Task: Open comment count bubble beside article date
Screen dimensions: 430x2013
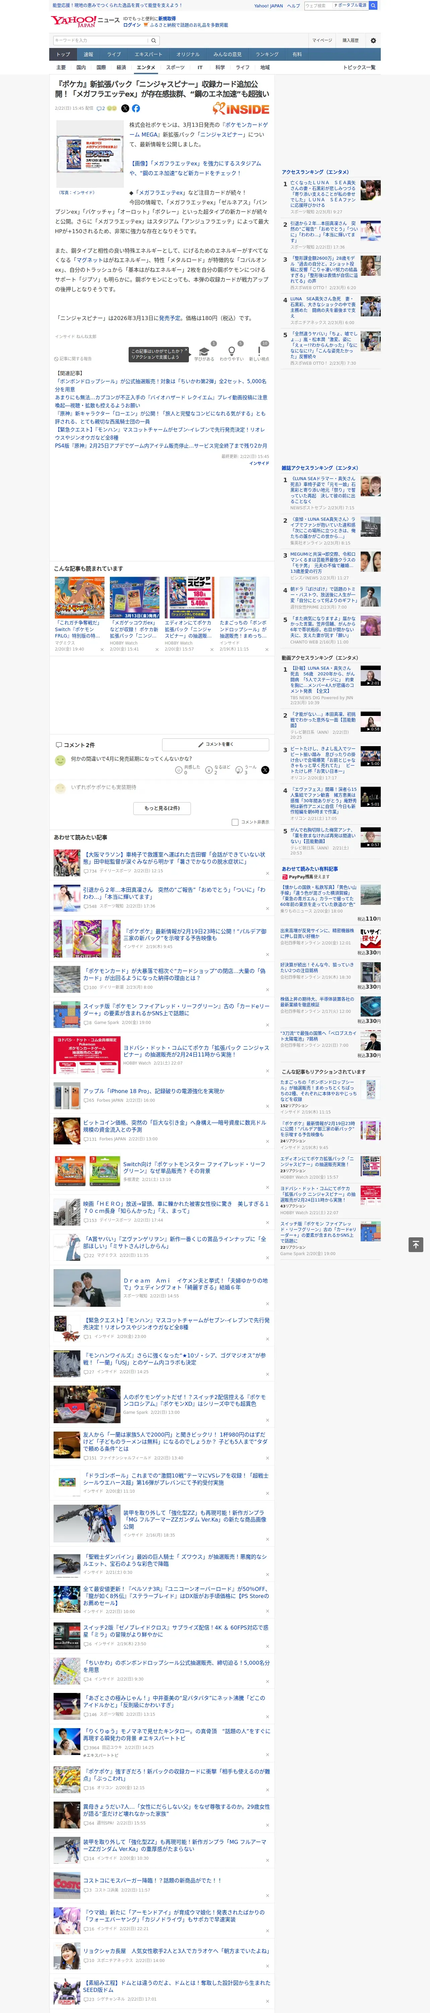Action: [101, 109]
